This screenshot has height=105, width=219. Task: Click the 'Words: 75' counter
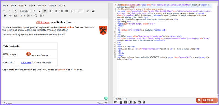[x=102, y=103]
